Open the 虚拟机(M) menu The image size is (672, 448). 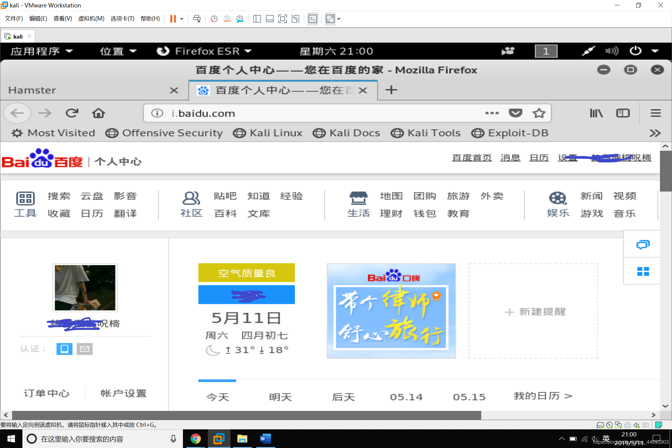(91, 19)
